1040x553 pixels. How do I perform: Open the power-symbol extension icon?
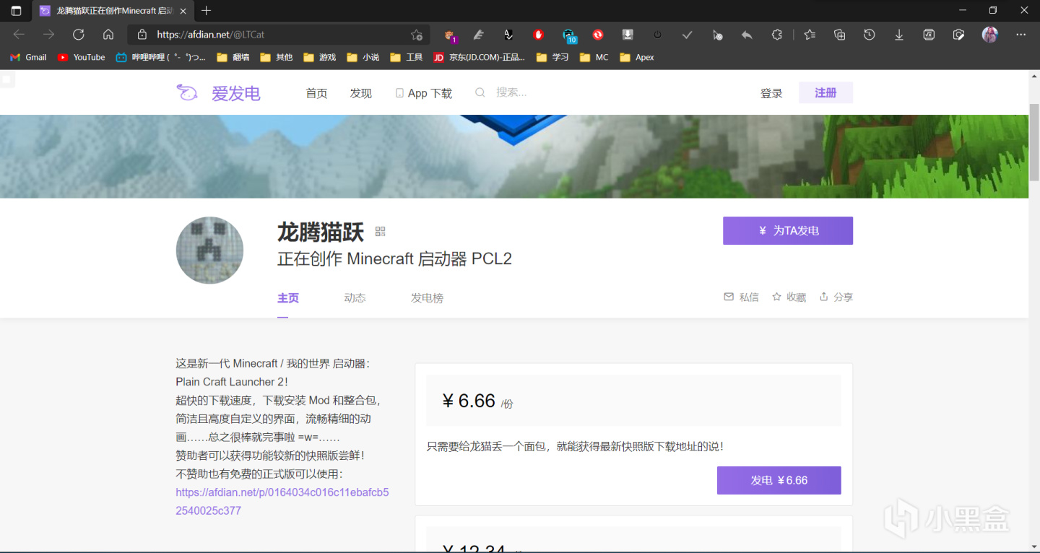pyautogui.click(x=657, y=34)
